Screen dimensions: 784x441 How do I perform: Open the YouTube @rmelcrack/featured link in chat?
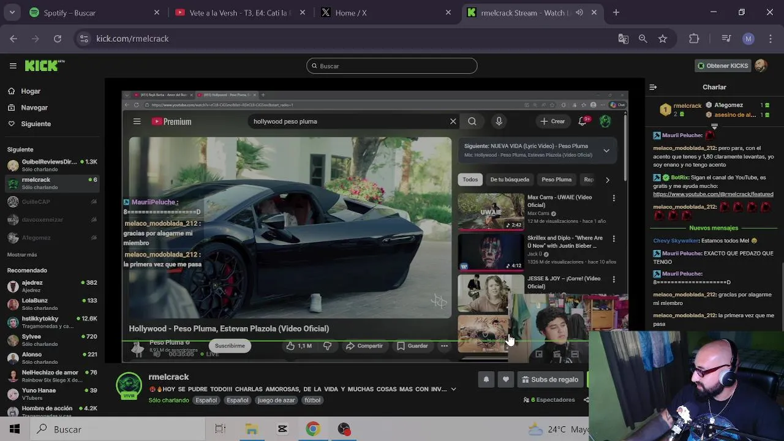713,194
